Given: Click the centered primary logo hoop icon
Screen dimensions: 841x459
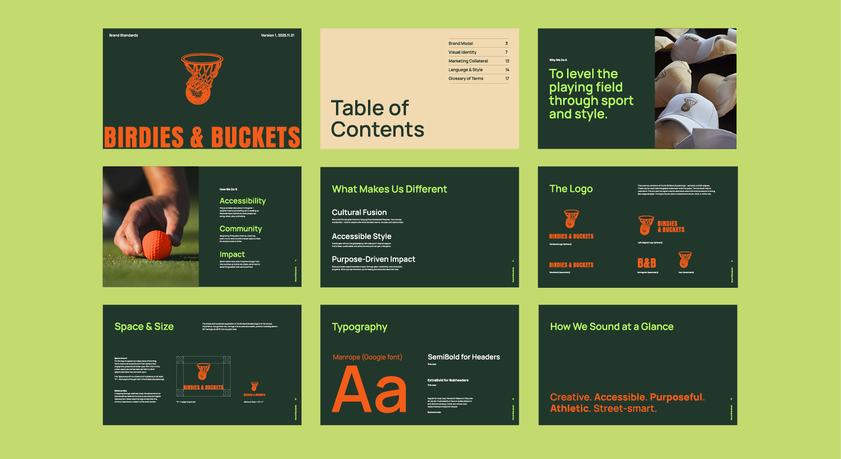Looking at the screenshot, I should click(571, 219).
